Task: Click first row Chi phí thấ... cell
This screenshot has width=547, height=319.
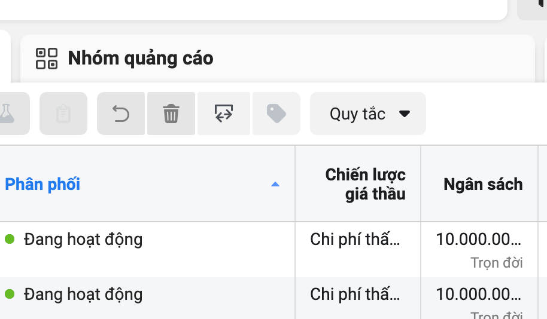Action: [355, 240]
